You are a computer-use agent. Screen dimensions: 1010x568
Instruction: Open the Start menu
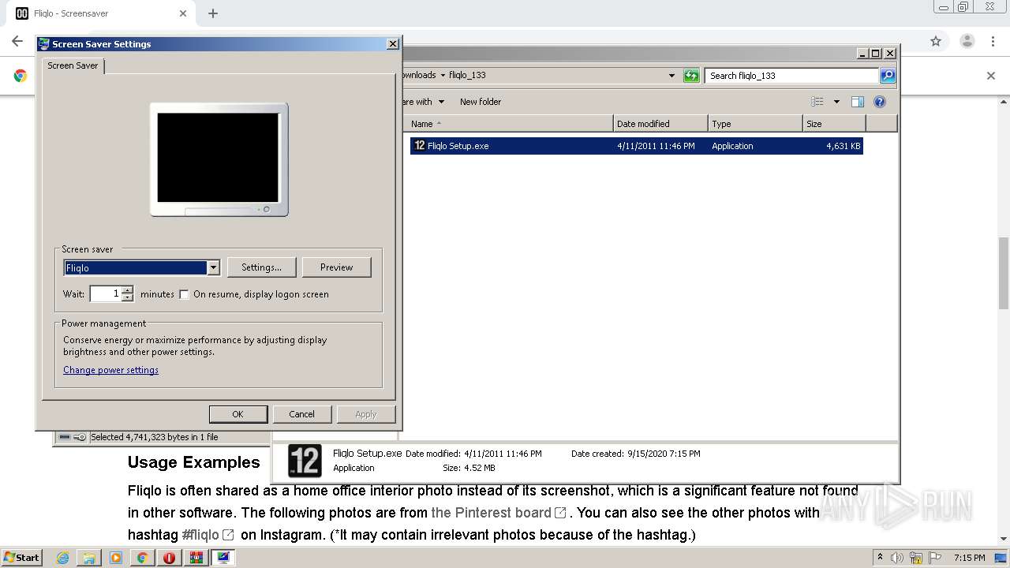coord(22,557)
